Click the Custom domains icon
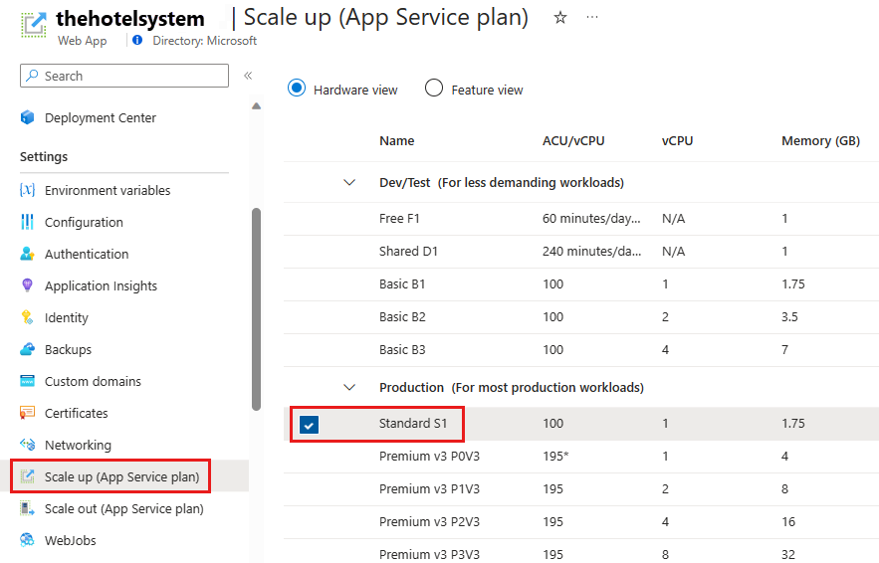 click(x=27, y=381)
